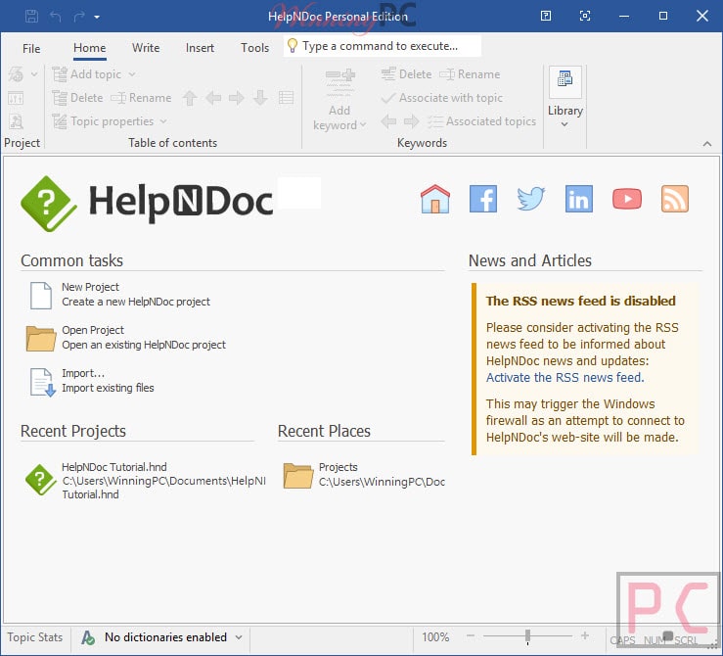Open the Library dropdown
Screen dimensions: 723x656
565,98
